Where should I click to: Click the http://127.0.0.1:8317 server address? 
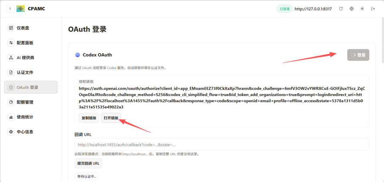[313, 9]
